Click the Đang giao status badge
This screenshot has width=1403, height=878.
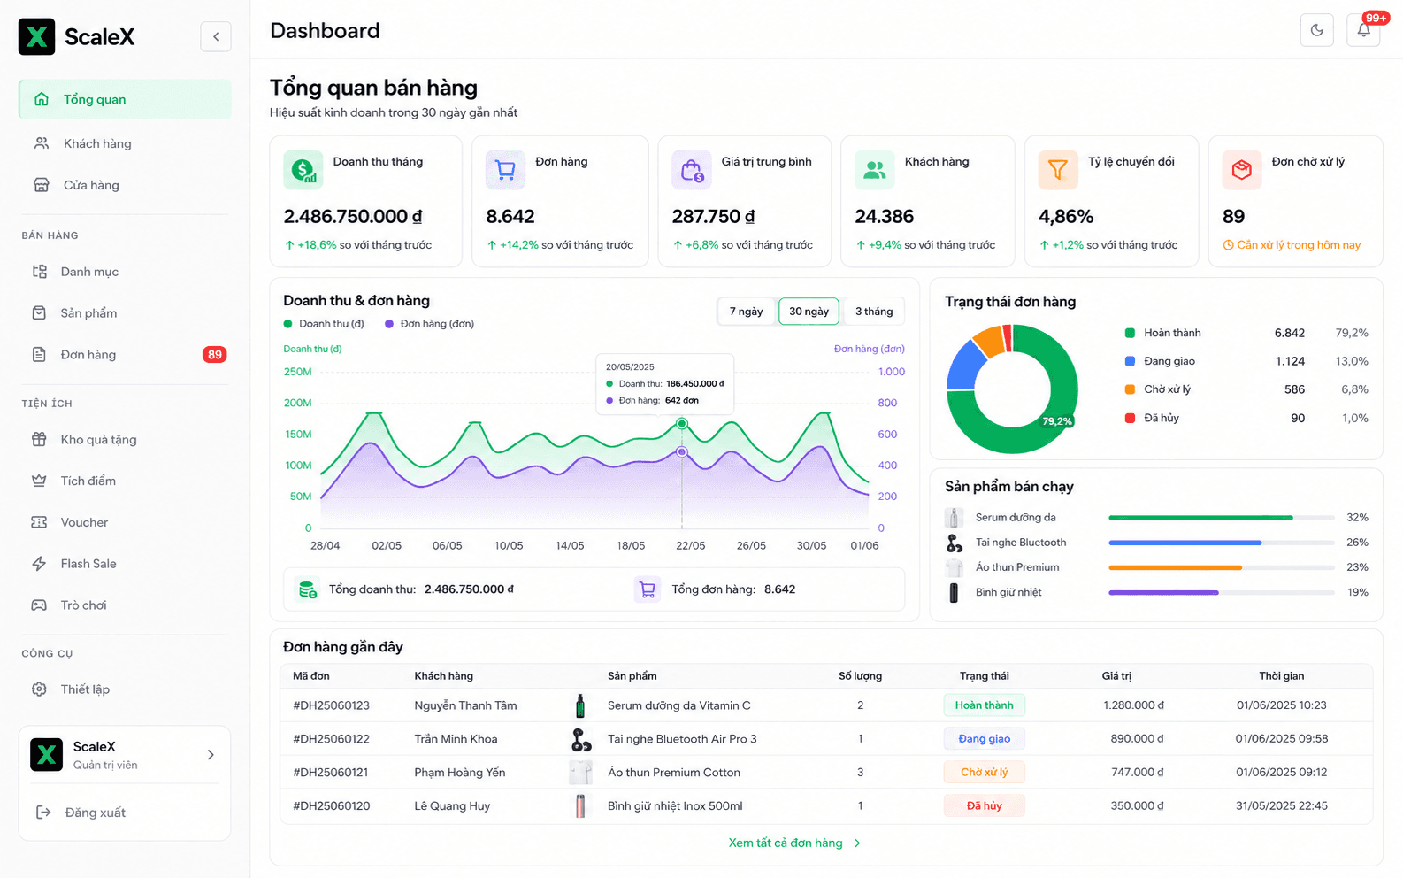coord(984,739)
